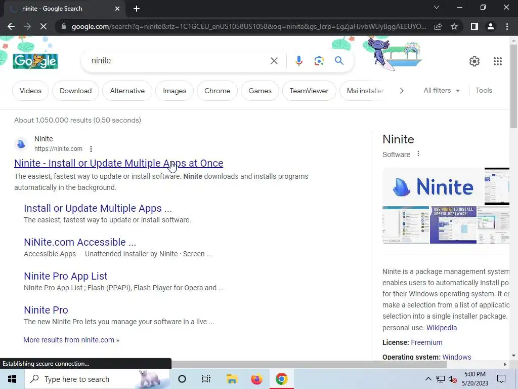Open Task View on taskbar
This screenshot has height=389, width=518.
click(206, 379)
